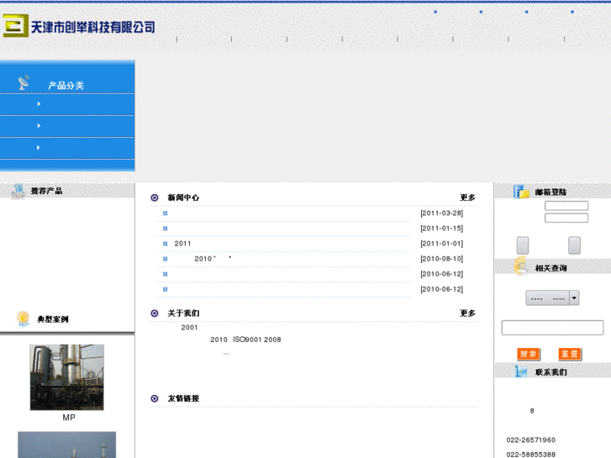This screenshot has width=611, height=458.
Task: Select the date [2011-01-15]
Action: click(x=442, y=229)
